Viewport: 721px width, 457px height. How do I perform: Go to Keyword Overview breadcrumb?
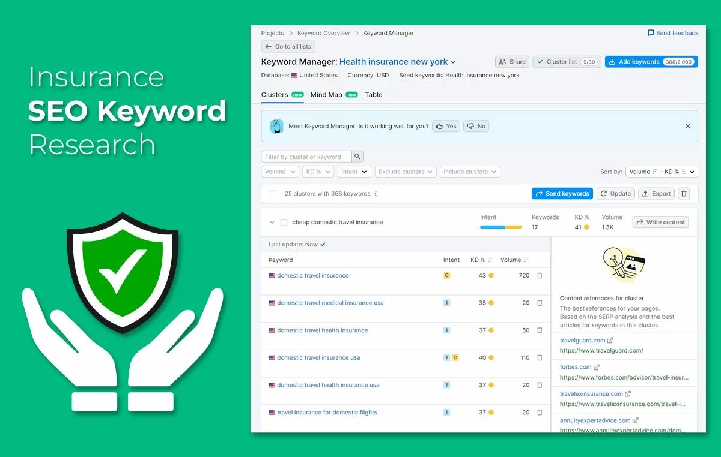click(x=323, y=33)
